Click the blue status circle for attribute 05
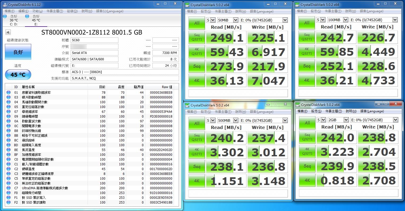 tap(8, 107)
